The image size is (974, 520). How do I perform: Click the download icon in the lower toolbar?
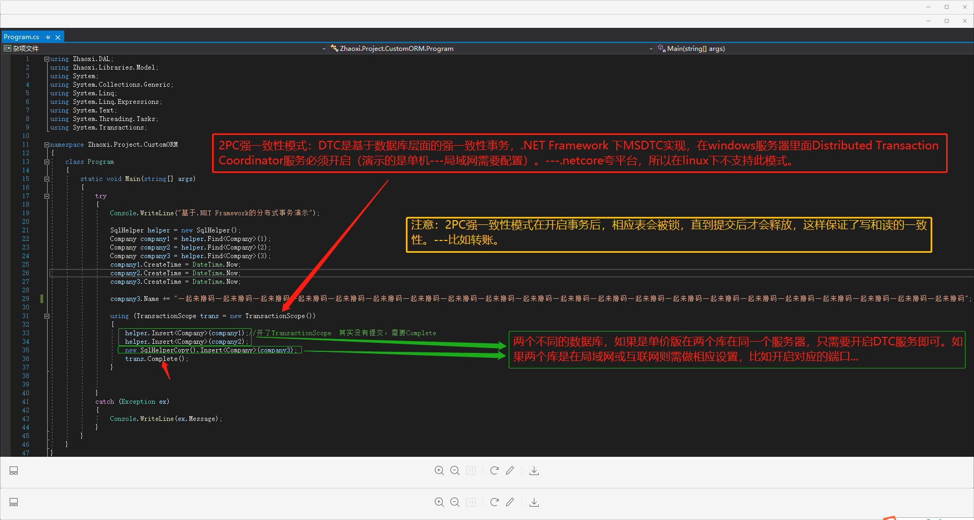point(533,502)
